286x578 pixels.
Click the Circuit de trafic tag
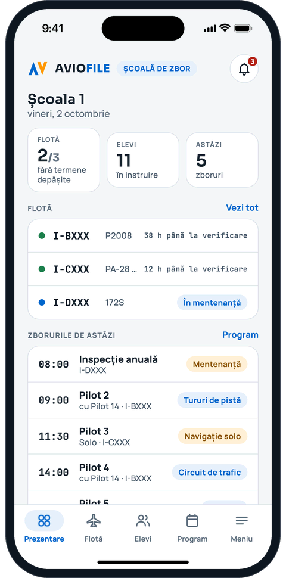tap(210, 472)
